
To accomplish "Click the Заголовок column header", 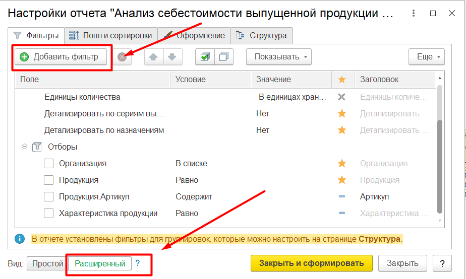I will coord(395,80).
